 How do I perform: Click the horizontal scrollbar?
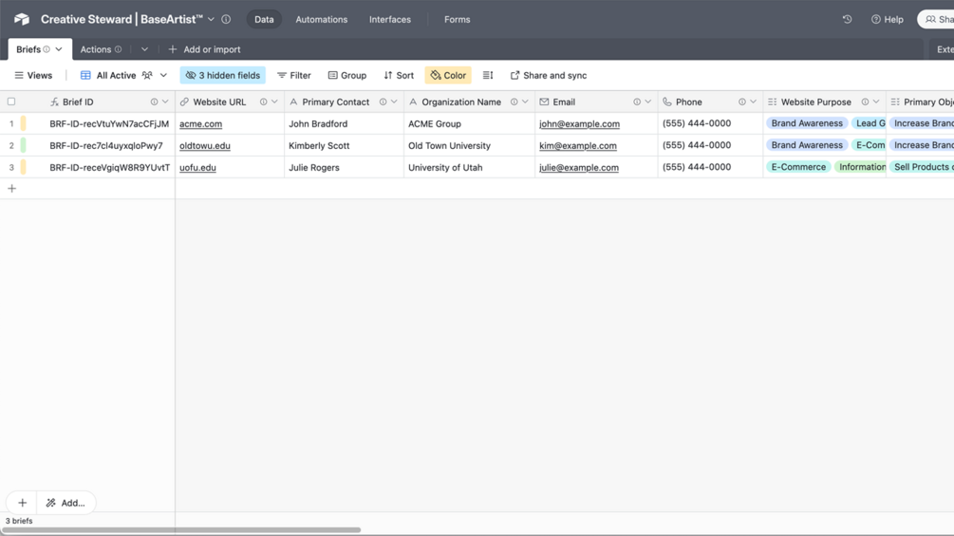pyautogui.click(x=180, y=530)
